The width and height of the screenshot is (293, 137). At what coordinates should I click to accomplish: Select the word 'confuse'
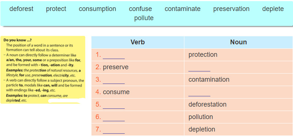140,9
